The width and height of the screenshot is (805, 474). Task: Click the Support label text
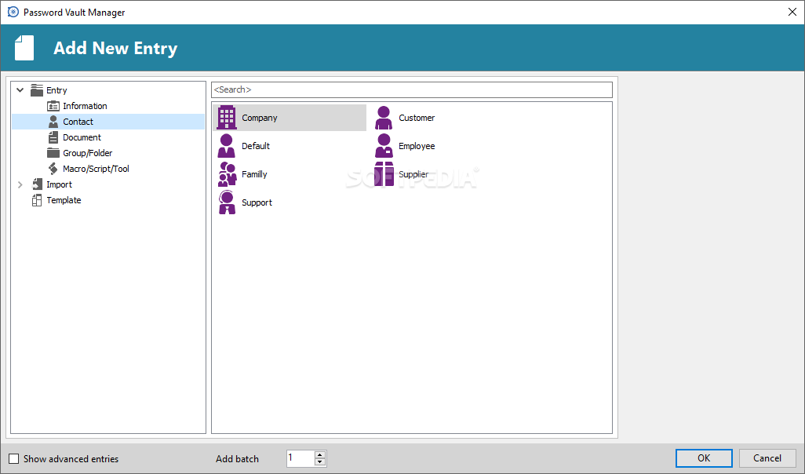click(257, 202)
